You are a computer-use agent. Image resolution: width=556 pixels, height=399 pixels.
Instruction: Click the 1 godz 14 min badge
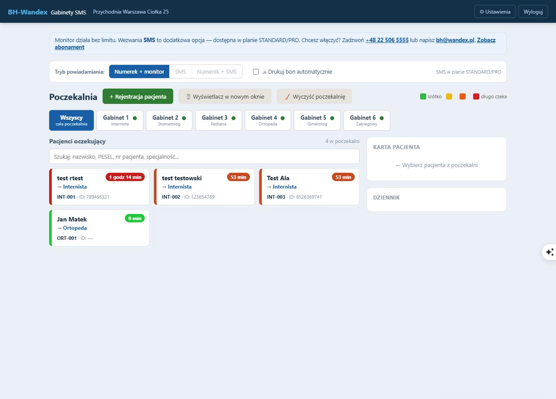(125, 177)
